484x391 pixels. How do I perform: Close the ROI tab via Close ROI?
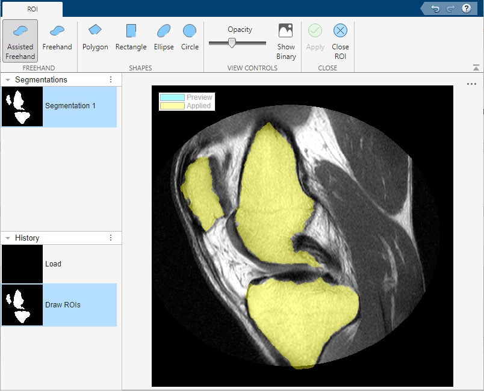(x=340, y=42)
